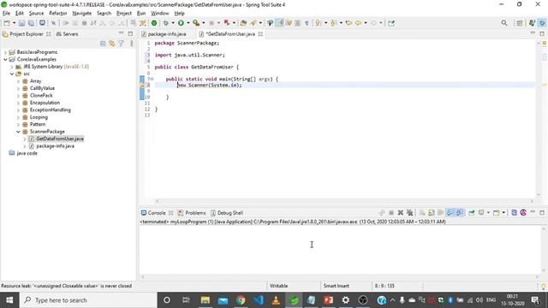
Task: Select package-info.java in Project Explorer
Action: tap(55, 146)
